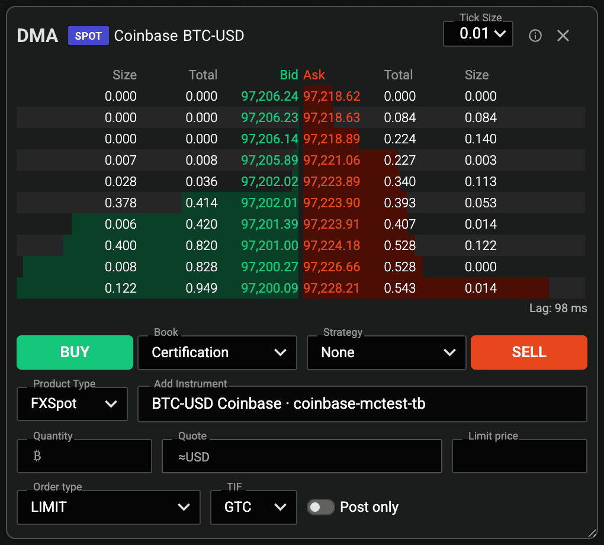Click the resize grip in bottom corner
Image resolution: width=604 pixels, height=545 pixels.
(592, 533)
